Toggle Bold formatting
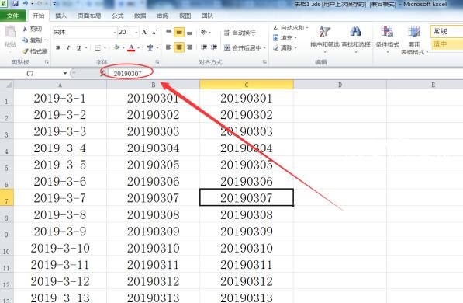This screenshot has height=303, width=463. (58, 47)
